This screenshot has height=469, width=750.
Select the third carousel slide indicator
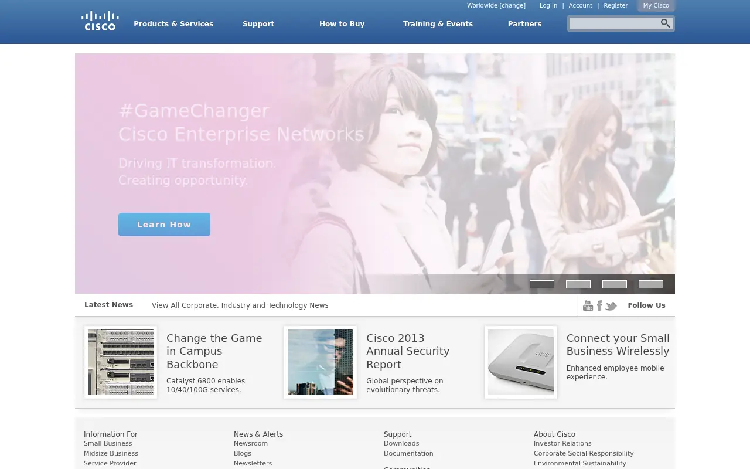(x=615, y=284)
